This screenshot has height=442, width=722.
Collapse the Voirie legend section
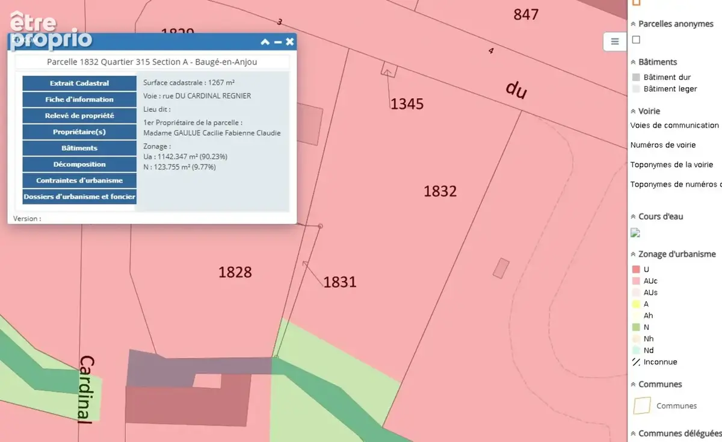(x=634, y=111)
